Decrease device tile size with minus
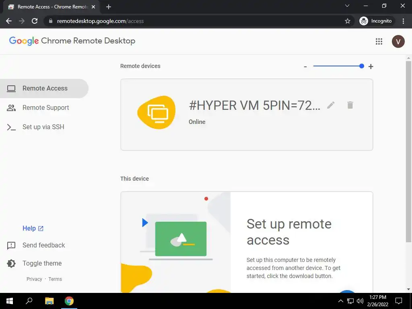The width and height of the screenshot is (412, 309). [x=305, y=67]
